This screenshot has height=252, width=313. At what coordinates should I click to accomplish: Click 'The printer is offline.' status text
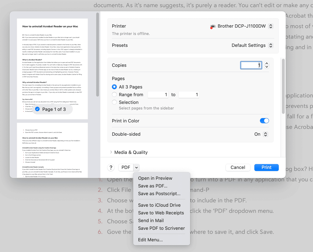click(x=131, y=34)
